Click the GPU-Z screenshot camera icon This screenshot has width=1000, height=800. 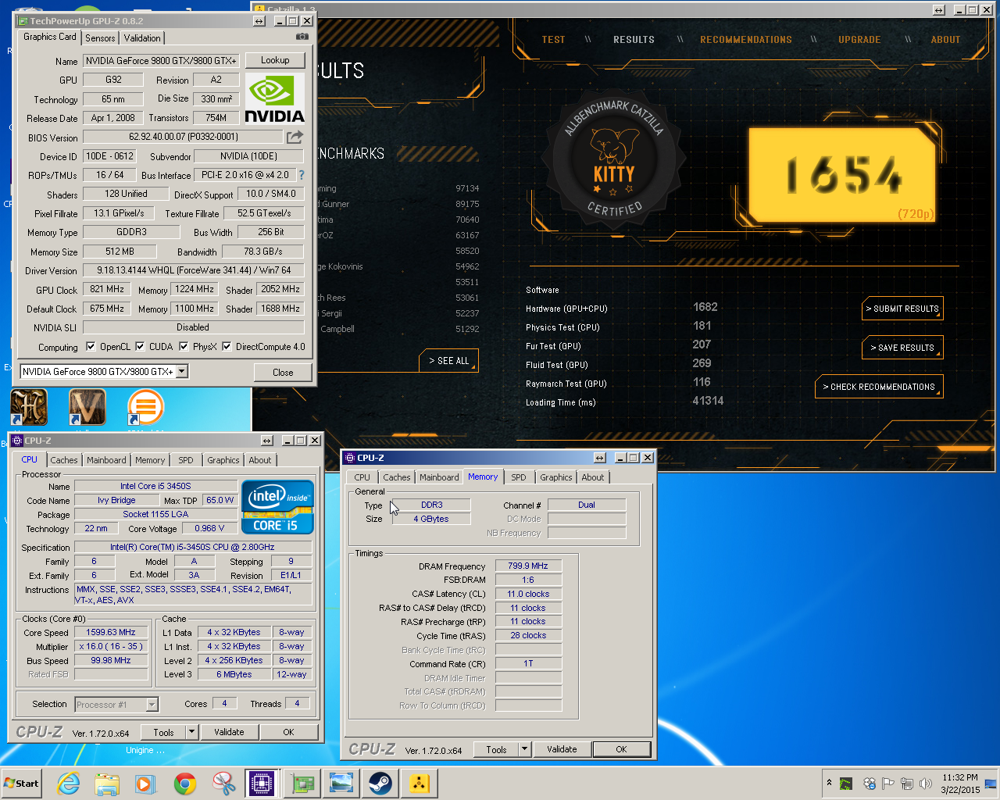point(302,37)
